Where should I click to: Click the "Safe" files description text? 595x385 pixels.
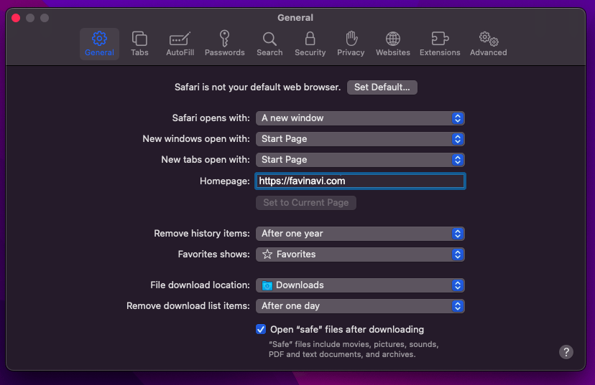click(354, 349)
